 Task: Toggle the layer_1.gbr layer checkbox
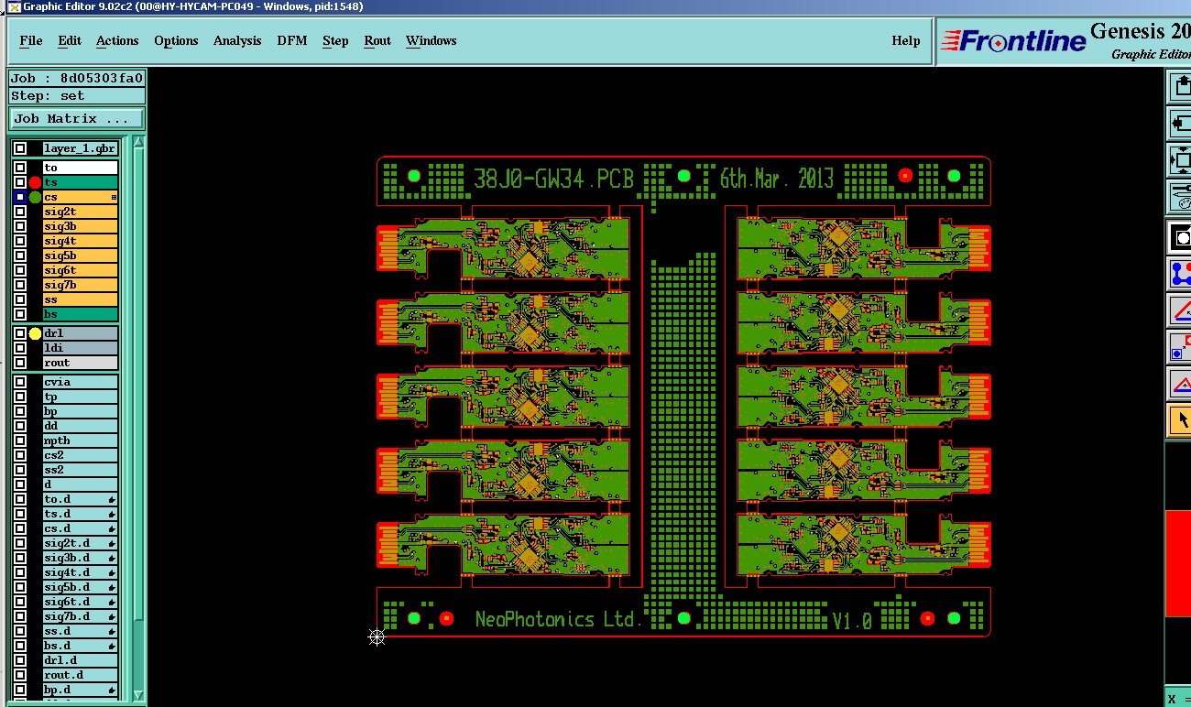pyautogui.click(x=20, y=148)
